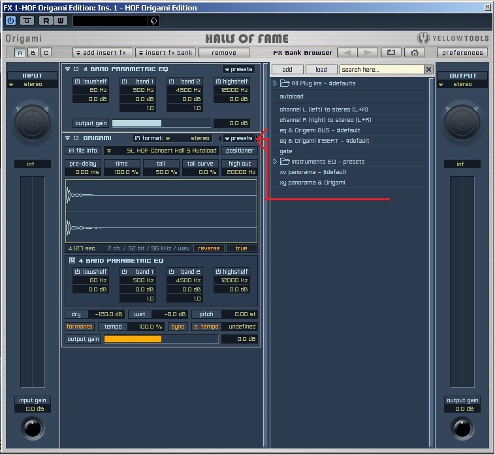Click the Read automation R button

click(x=46, y=21)
